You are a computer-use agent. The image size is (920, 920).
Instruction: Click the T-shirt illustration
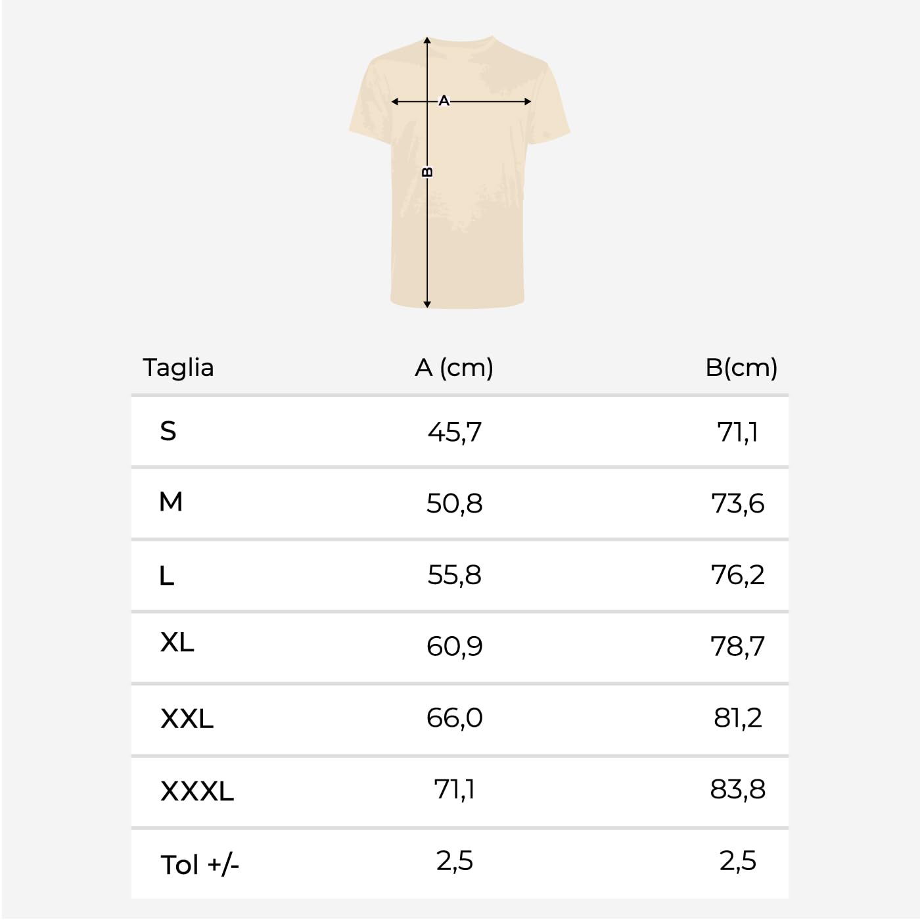pos(459,172)
